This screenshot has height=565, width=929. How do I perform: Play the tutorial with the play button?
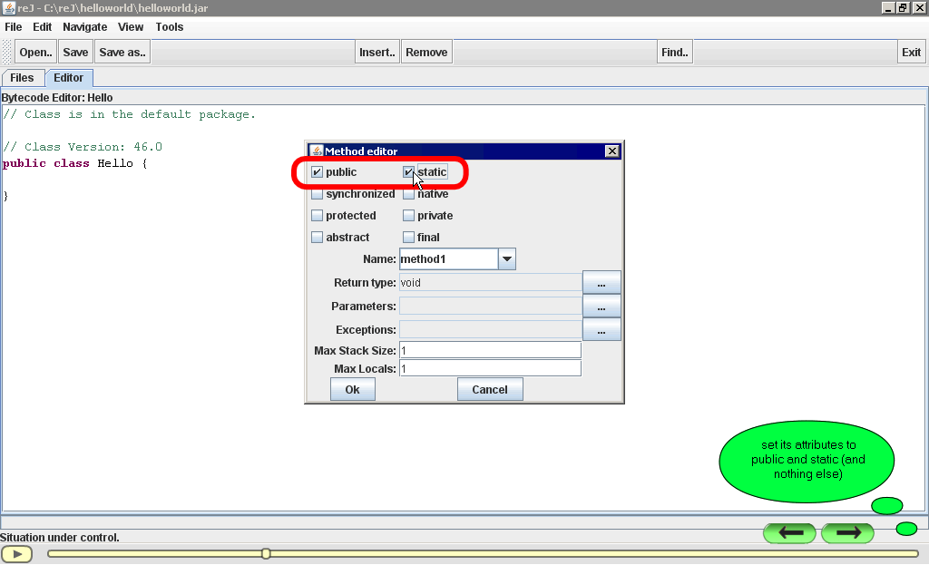(x=16, y=554)
